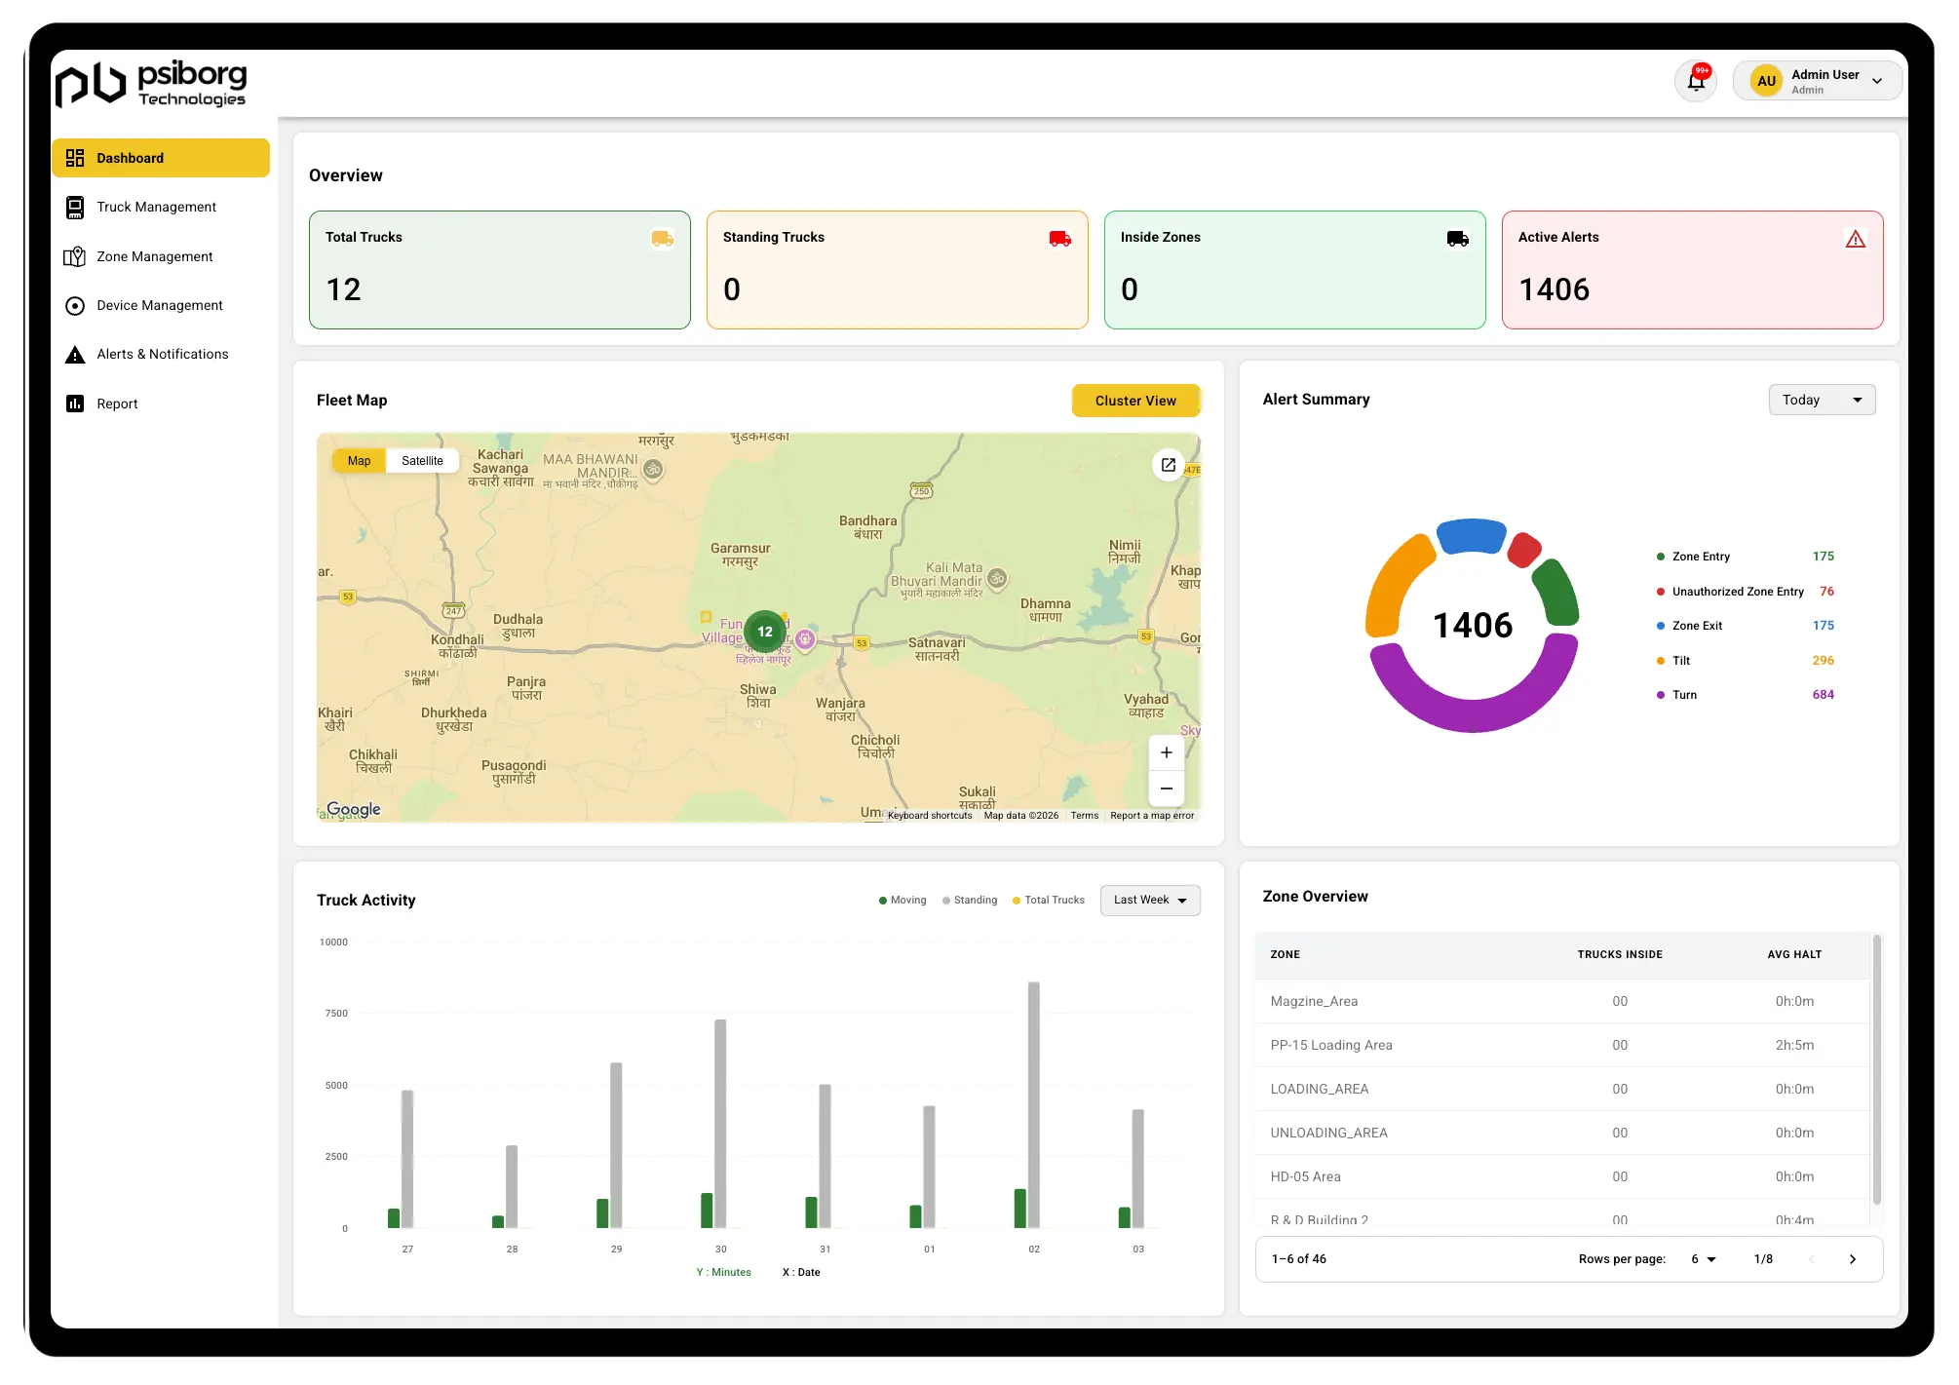This screenshot has height=1385, width=1959.
Task: Open the Last Week range dropdown
Action: pos(1150,901)
